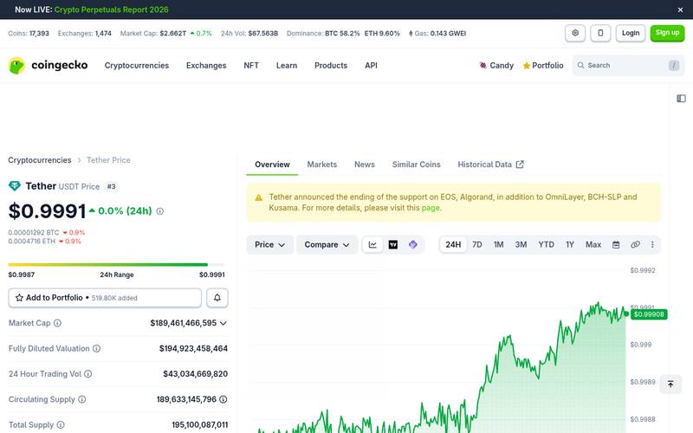Select the YTD chart range

[546, 245]
